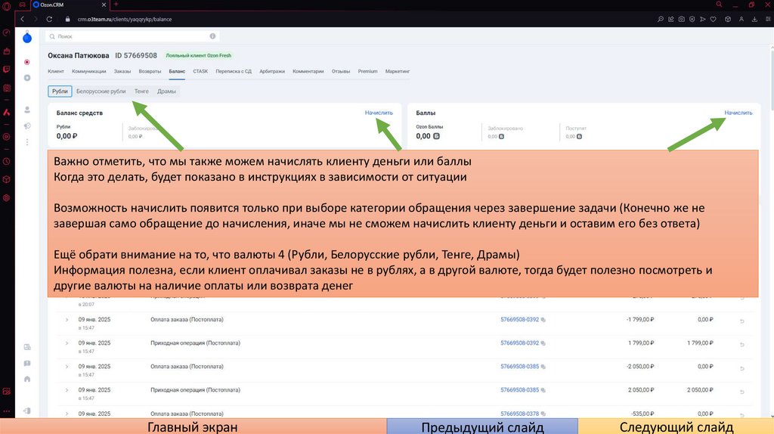
Task: Open the Twitch sidebar icon
Action: (x=6, y=70)
